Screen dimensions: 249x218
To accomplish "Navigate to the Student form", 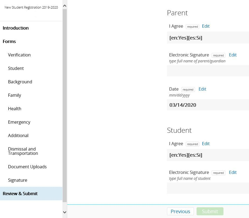I will pyautogui.click(x=16, y=68).
